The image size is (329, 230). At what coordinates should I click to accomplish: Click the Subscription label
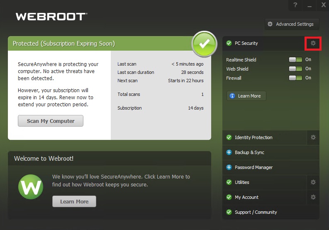click(129, 108)
